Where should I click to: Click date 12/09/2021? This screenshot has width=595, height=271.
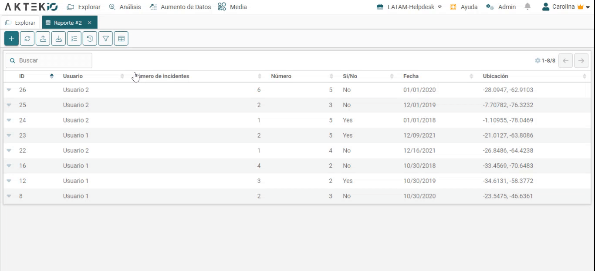click(x=419, y=135)
